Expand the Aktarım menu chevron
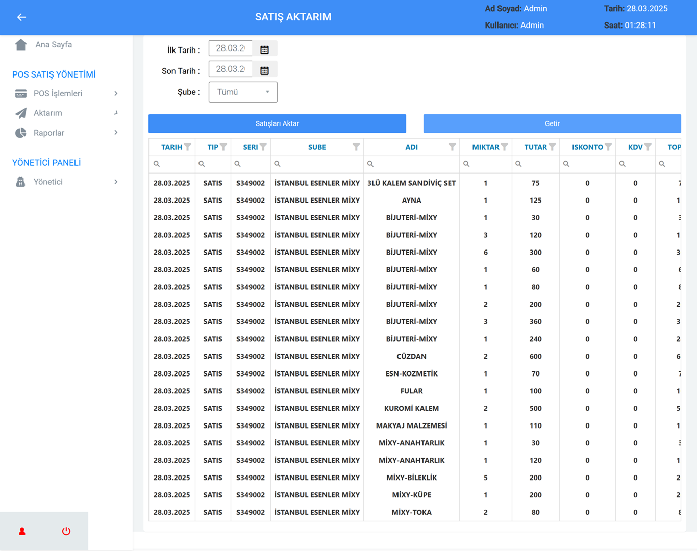This screenshot has width=697, height=551. 116,113
